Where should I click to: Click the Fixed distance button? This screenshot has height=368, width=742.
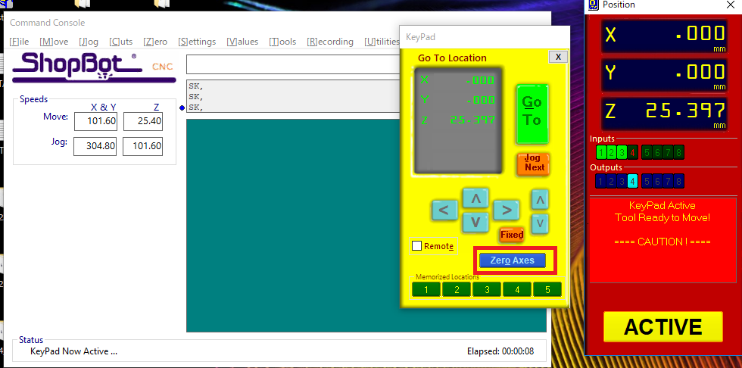pyautogui.click(x=512, y=235)
